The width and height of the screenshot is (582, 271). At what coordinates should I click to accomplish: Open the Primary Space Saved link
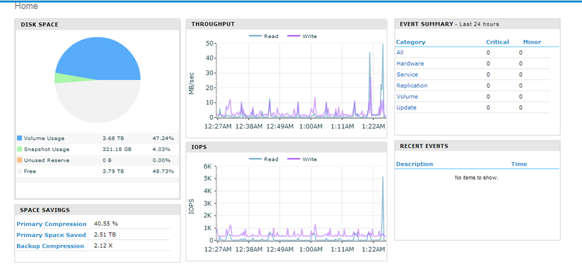51,235
